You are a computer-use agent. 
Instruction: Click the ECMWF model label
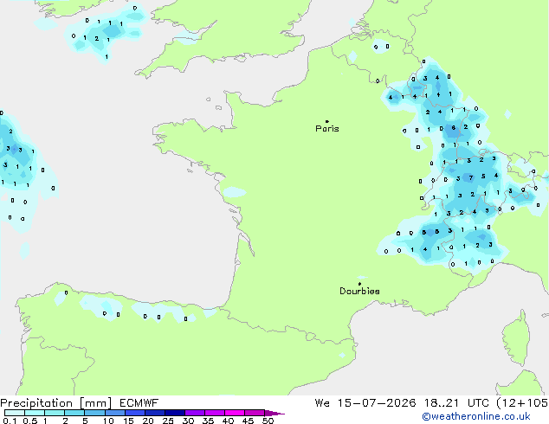[x=139, y=403]
